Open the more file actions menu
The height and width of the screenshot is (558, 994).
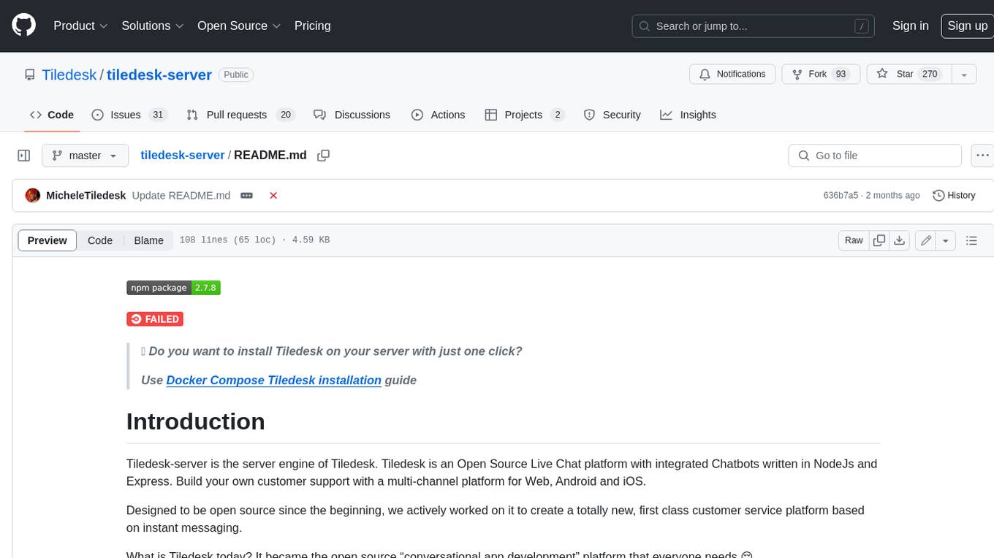click(x=982, y=156)
